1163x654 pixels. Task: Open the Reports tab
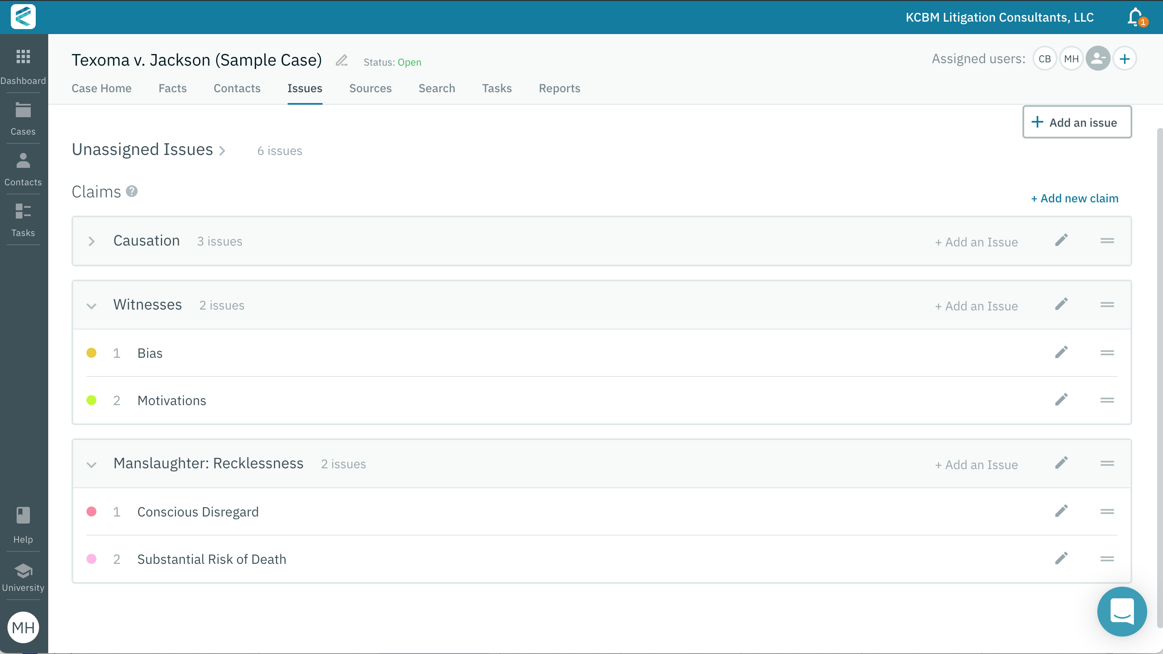click(559, 89)
